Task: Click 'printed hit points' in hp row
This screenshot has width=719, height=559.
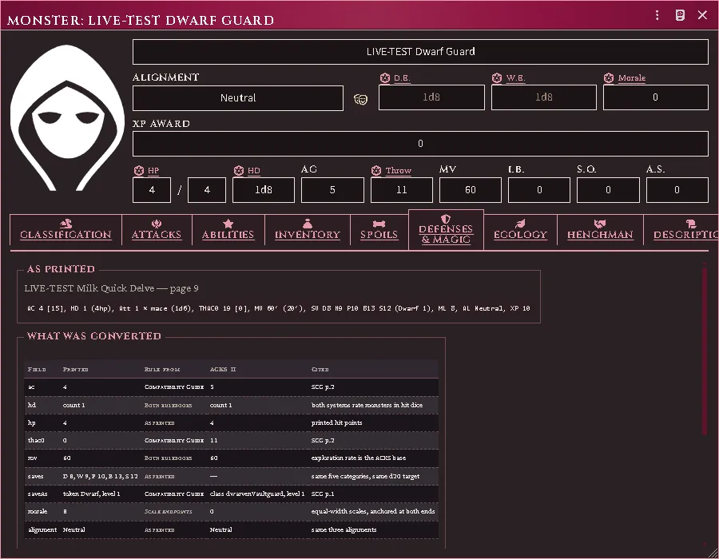Action: point(336,423)
